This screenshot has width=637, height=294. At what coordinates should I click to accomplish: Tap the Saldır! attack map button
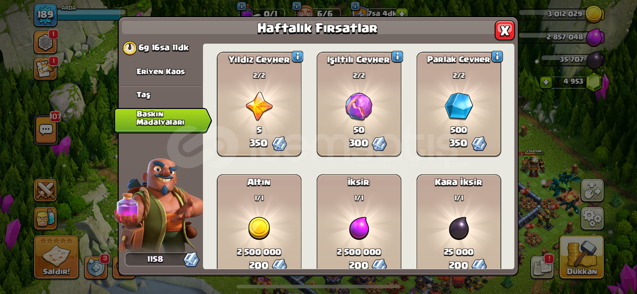tap(56, 257)
